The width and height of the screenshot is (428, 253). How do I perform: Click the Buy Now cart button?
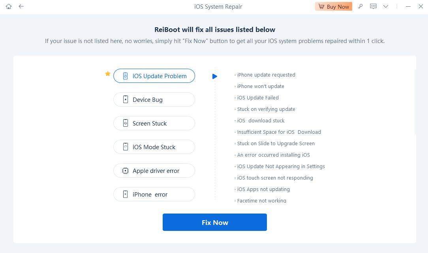[x=334, y=6]
